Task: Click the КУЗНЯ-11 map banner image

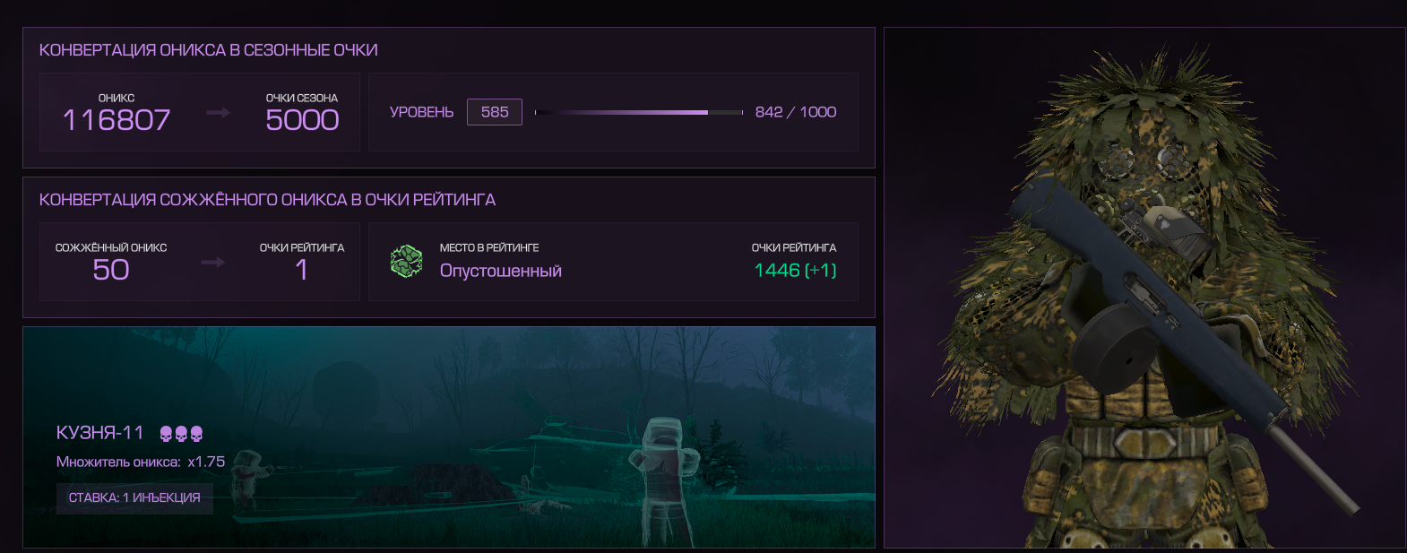Action: click(x=449, y=437)
